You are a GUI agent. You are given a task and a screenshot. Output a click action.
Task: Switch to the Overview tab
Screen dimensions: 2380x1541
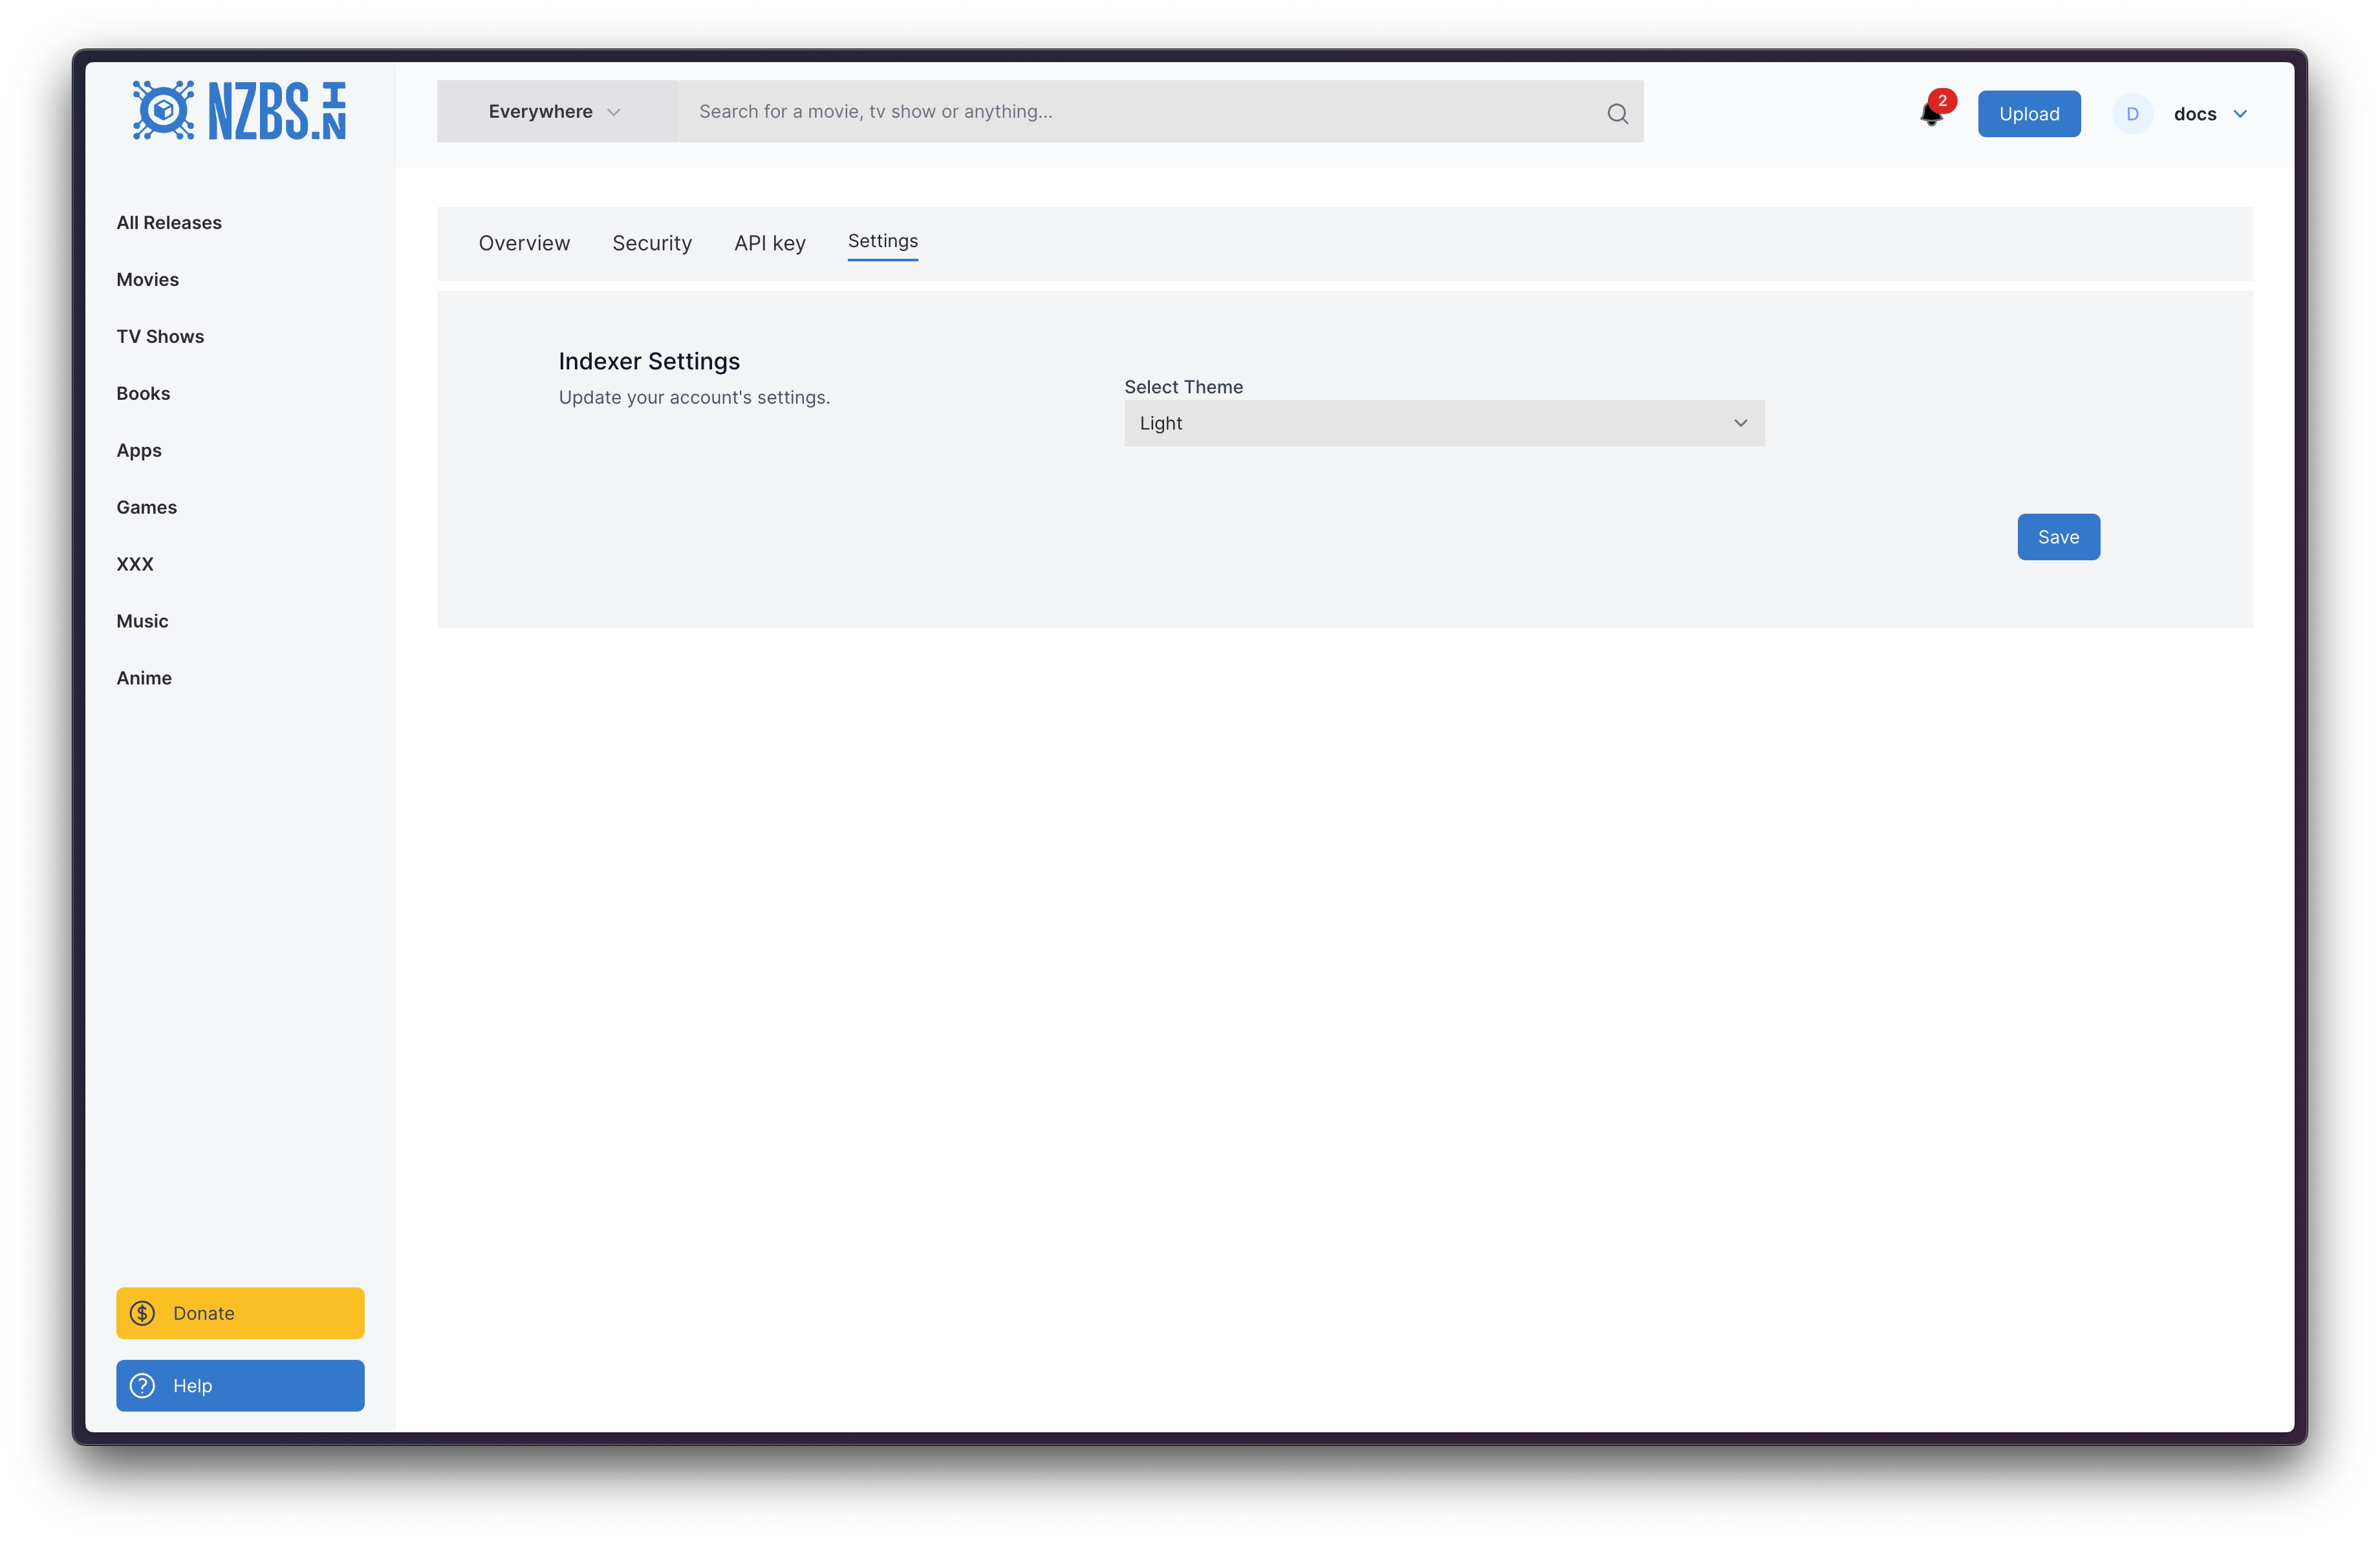pyautogui.click(x=524, y=243)
